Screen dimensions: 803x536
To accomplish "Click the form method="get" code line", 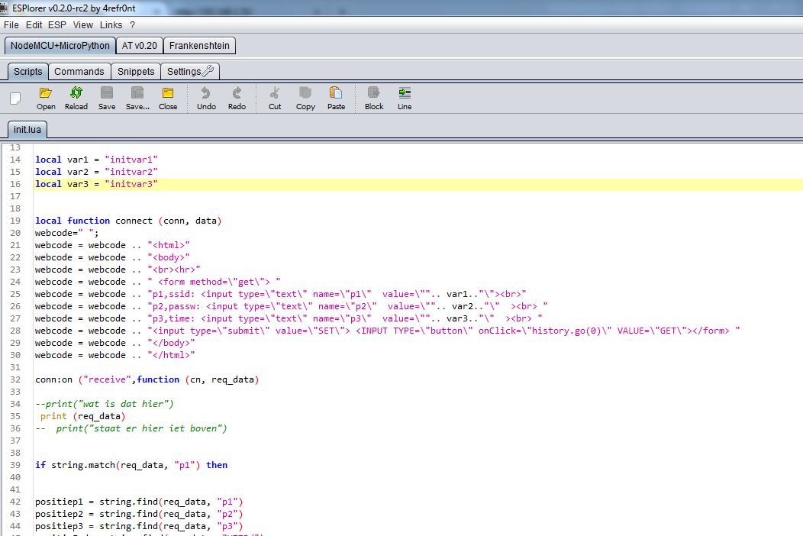I will point(158,282).
